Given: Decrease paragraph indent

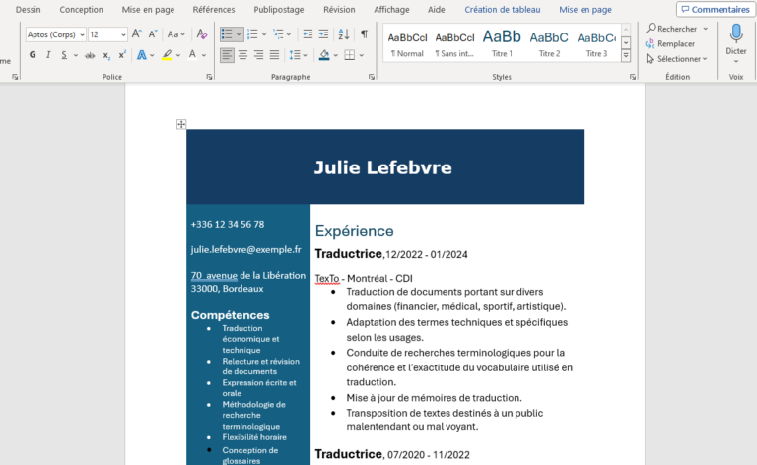Looking at the screenshot, I should coord(308,34).
